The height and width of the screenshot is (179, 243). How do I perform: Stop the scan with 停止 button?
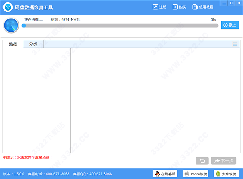click(x=230, y=25)
